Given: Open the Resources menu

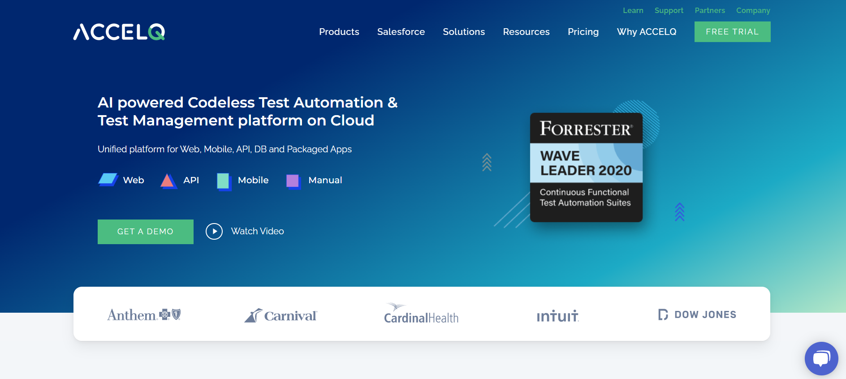Looking at the screenshot, I should click(526, 32).
